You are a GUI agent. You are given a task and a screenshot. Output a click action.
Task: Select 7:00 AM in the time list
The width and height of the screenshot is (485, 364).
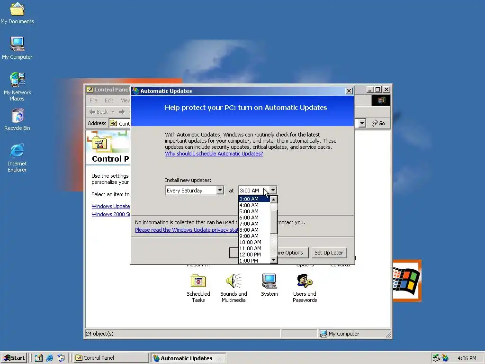254,224
